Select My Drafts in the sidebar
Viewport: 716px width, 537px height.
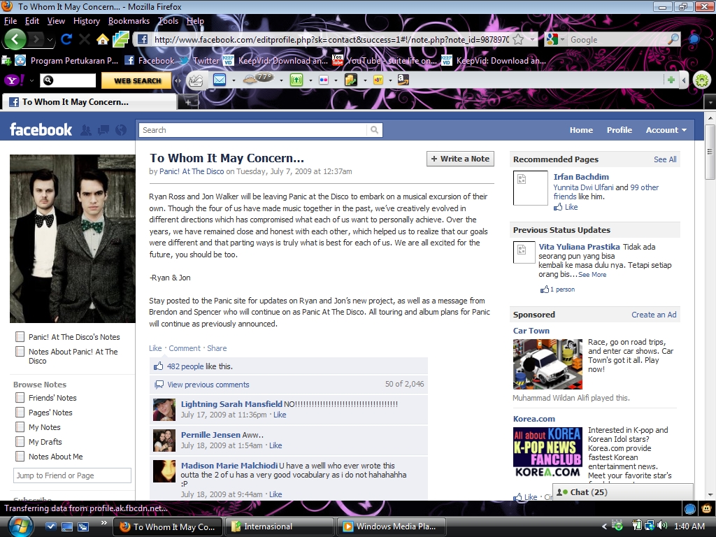tap(45, 442)
